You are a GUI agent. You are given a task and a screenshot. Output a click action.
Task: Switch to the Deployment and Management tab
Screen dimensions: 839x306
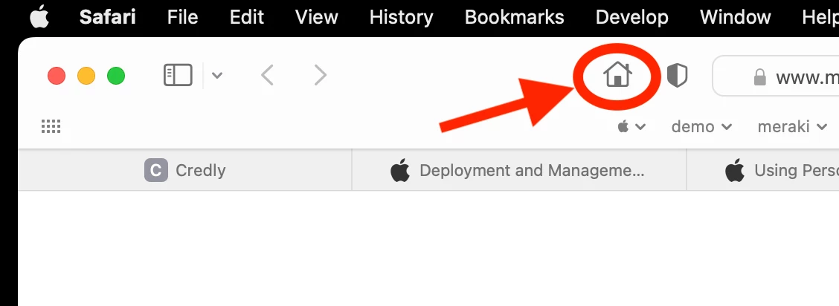pos(518,170)
